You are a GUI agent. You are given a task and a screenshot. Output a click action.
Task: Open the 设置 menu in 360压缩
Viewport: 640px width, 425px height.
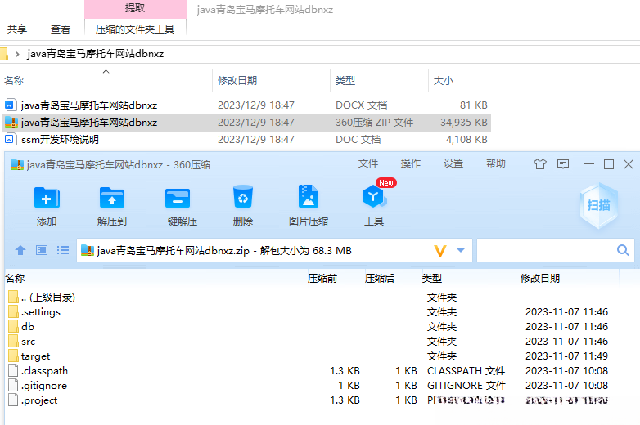(453, 163)
